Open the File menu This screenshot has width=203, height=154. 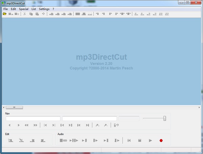[5, 9]
